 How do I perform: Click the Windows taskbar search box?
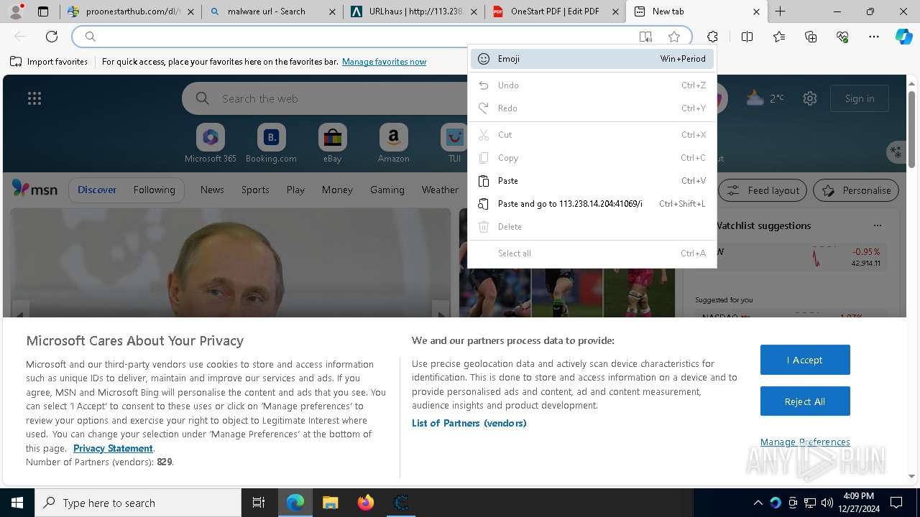click(x=138, y=503)
